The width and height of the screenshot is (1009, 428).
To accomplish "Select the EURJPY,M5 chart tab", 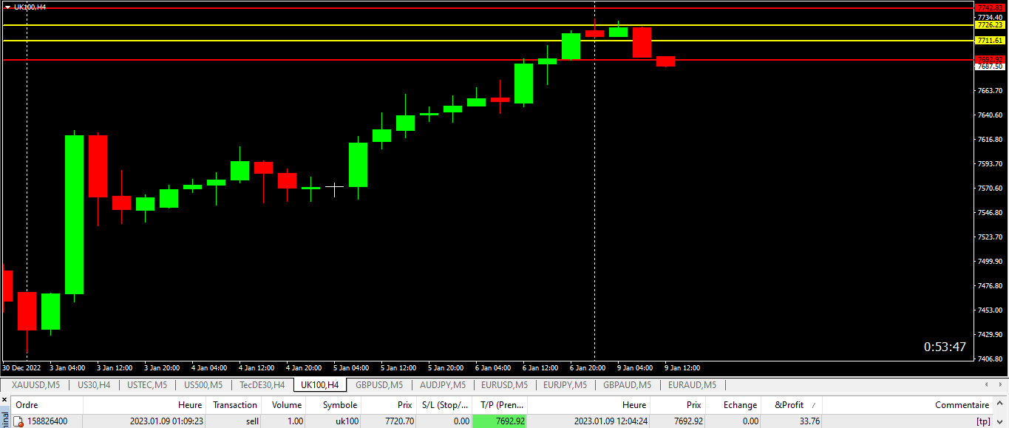I will (x=565, y=385).
